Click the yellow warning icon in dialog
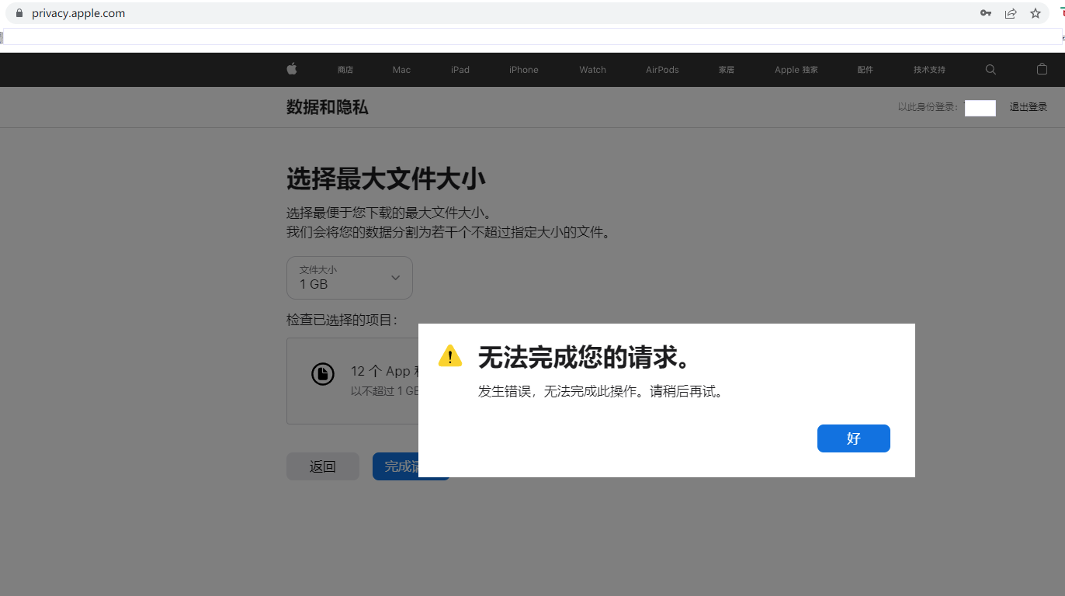 [x=450, y=356]
